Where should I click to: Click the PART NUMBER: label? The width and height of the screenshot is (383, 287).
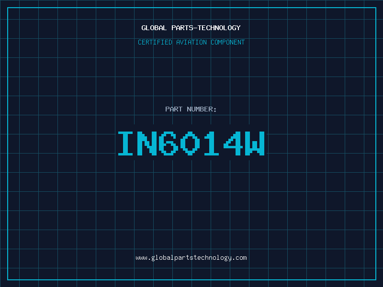coord(191,109)
